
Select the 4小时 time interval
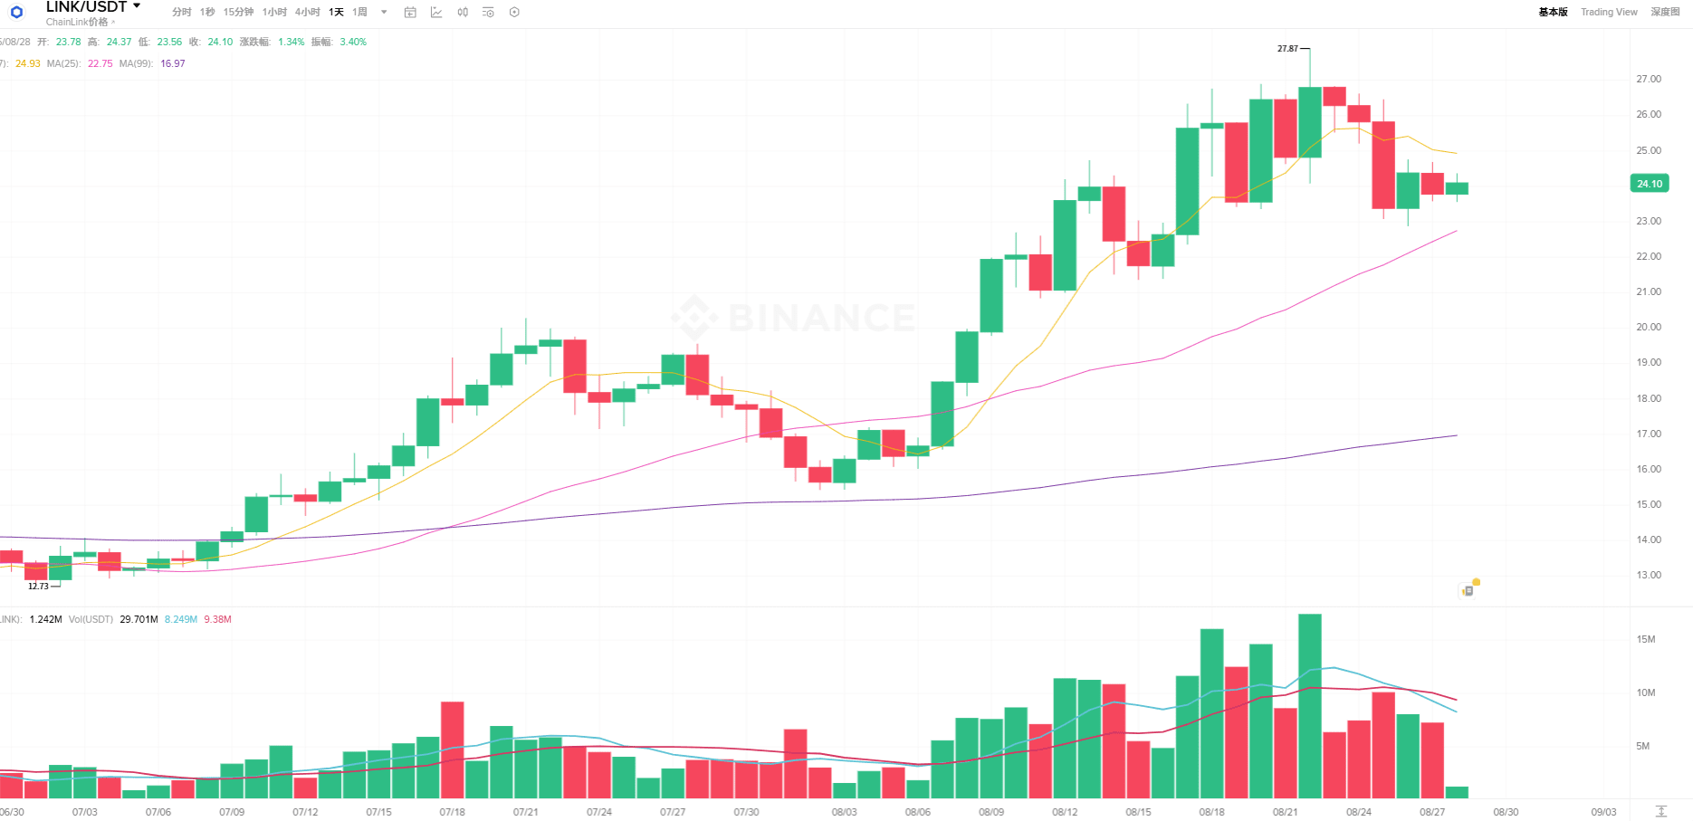pos(307,13)
